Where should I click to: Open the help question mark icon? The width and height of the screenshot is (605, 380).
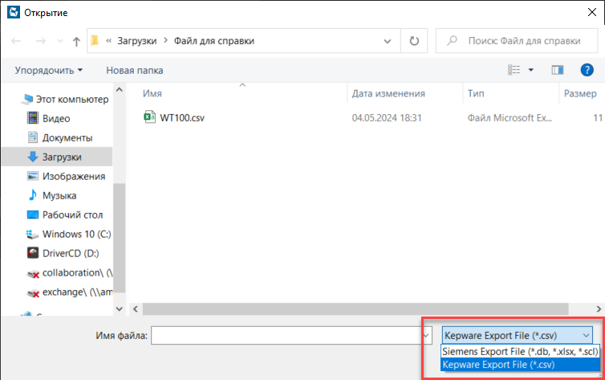(x=587, y=70)
